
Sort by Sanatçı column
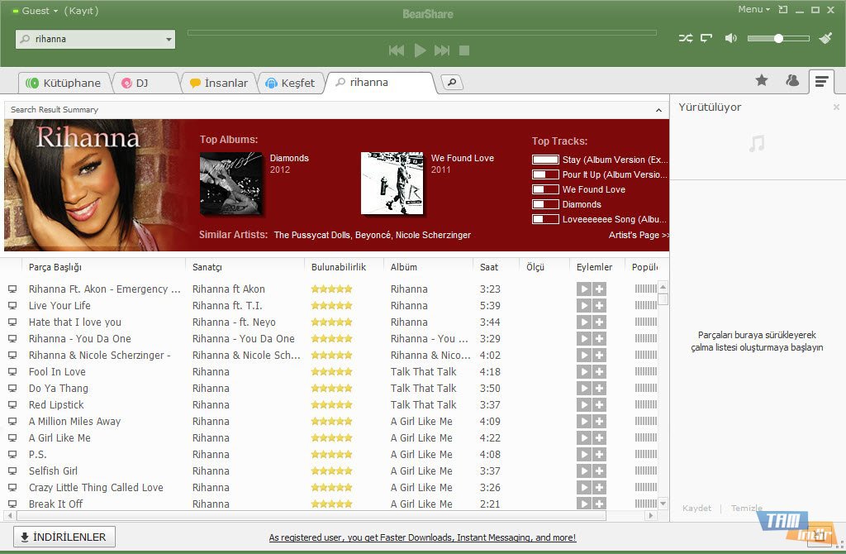point(207,267)
